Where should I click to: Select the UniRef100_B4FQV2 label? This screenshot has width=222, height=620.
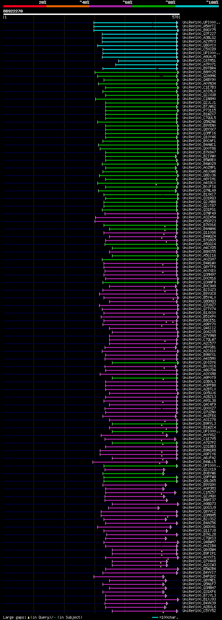coord(199,577)
